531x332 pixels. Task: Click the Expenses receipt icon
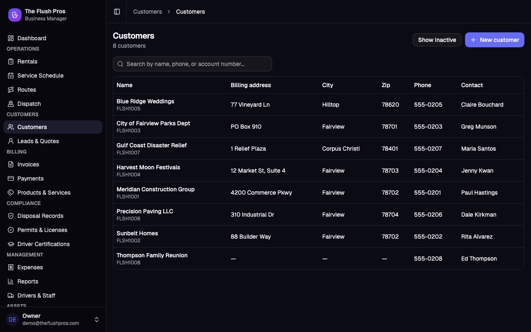pos(11,267)
